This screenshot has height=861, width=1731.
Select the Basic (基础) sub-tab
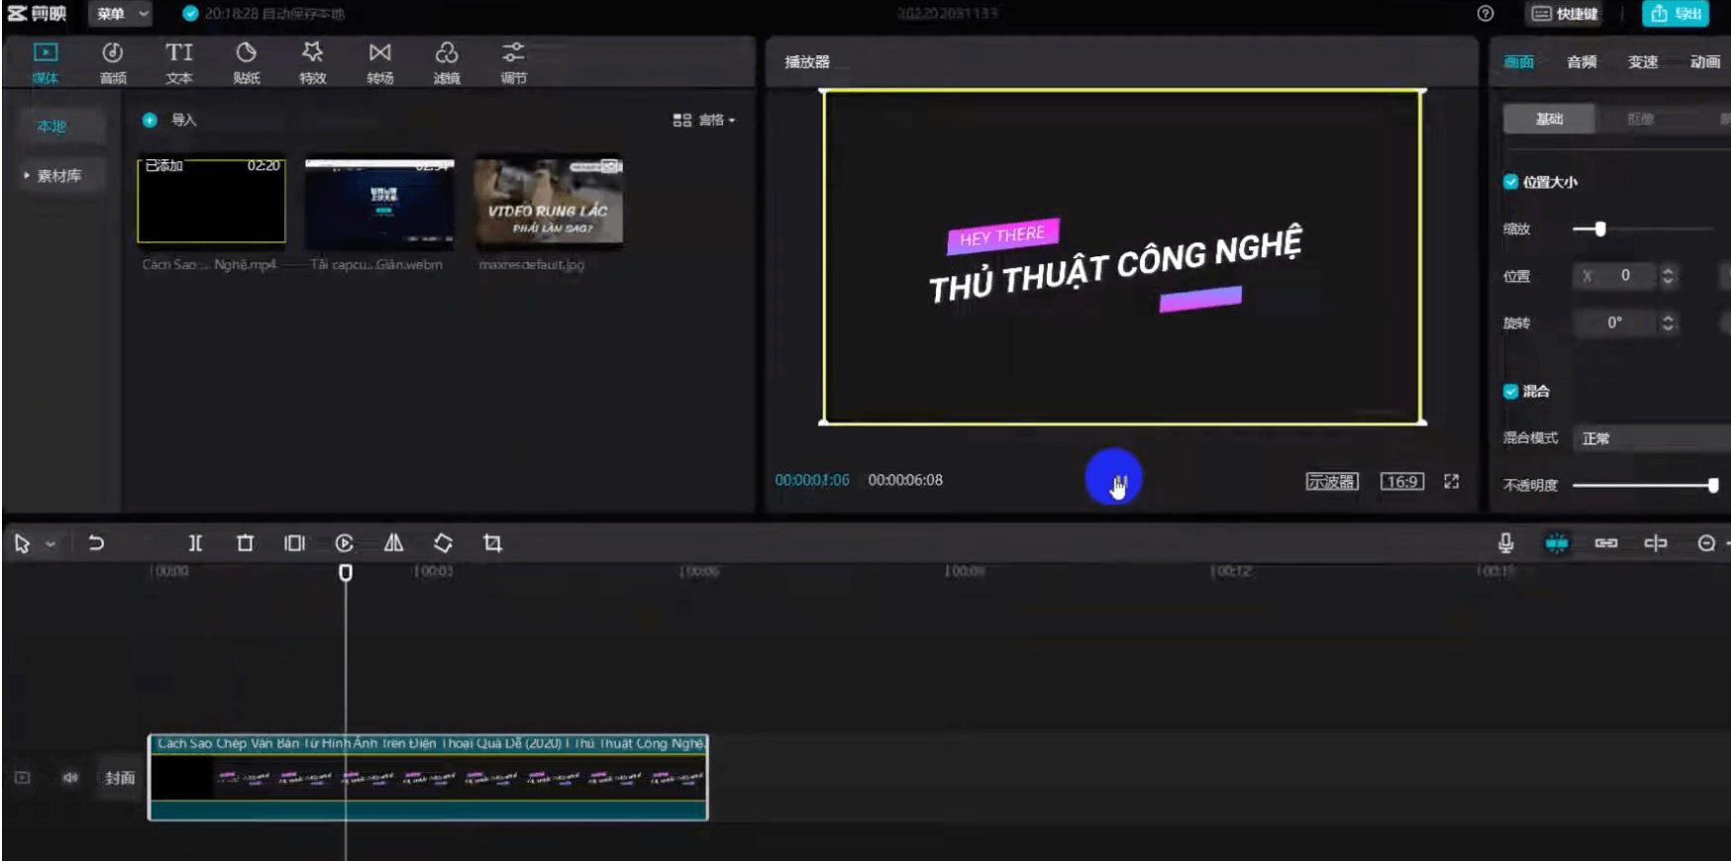(x=1549, y=119)
